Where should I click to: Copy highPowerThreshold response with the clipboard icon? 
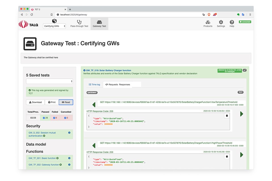click(227, 156)
